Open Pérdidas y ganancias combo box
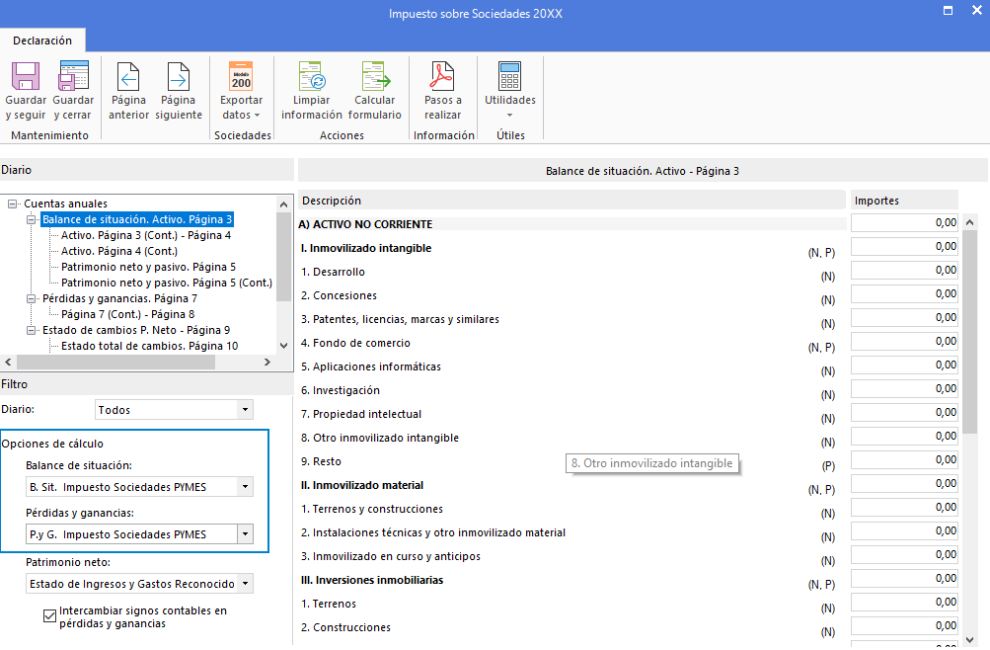This screenshot has width=990, height=650. [x=245, y=534]
